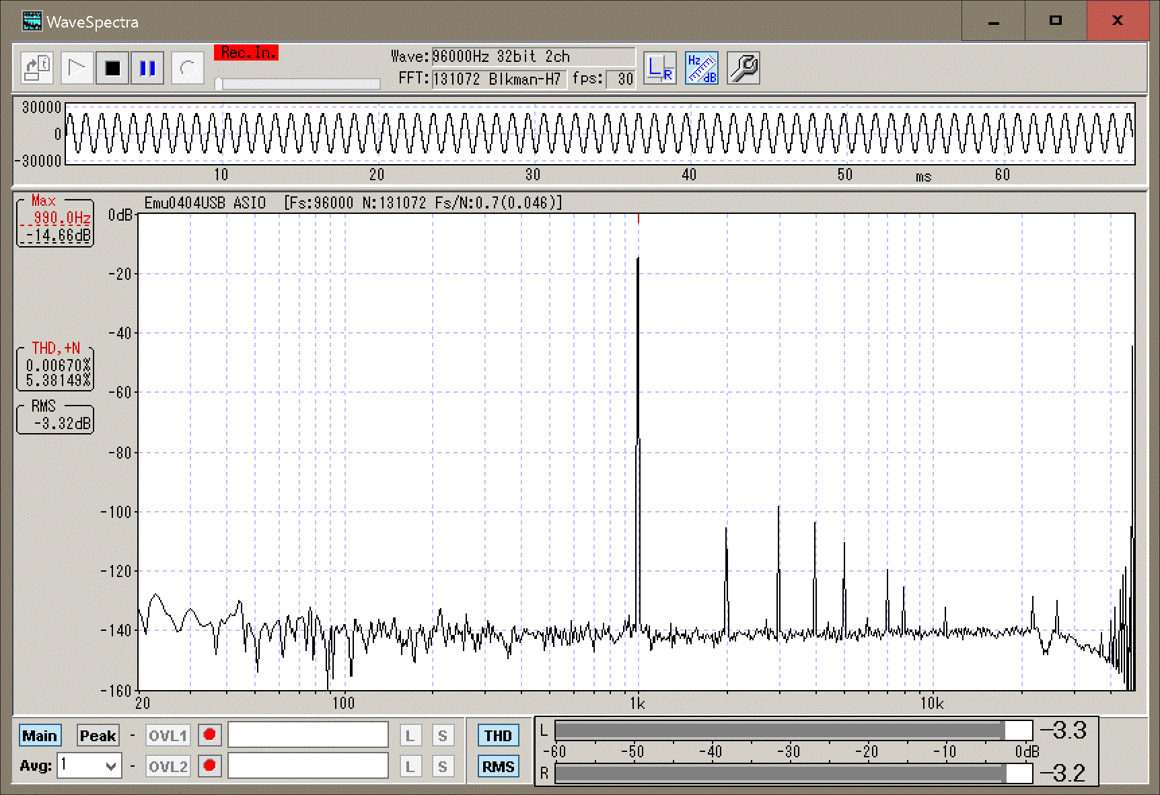This screenshot has height=795, width=1160.
Task: Click the open wave file icon
Action: (x=37, y=68)
